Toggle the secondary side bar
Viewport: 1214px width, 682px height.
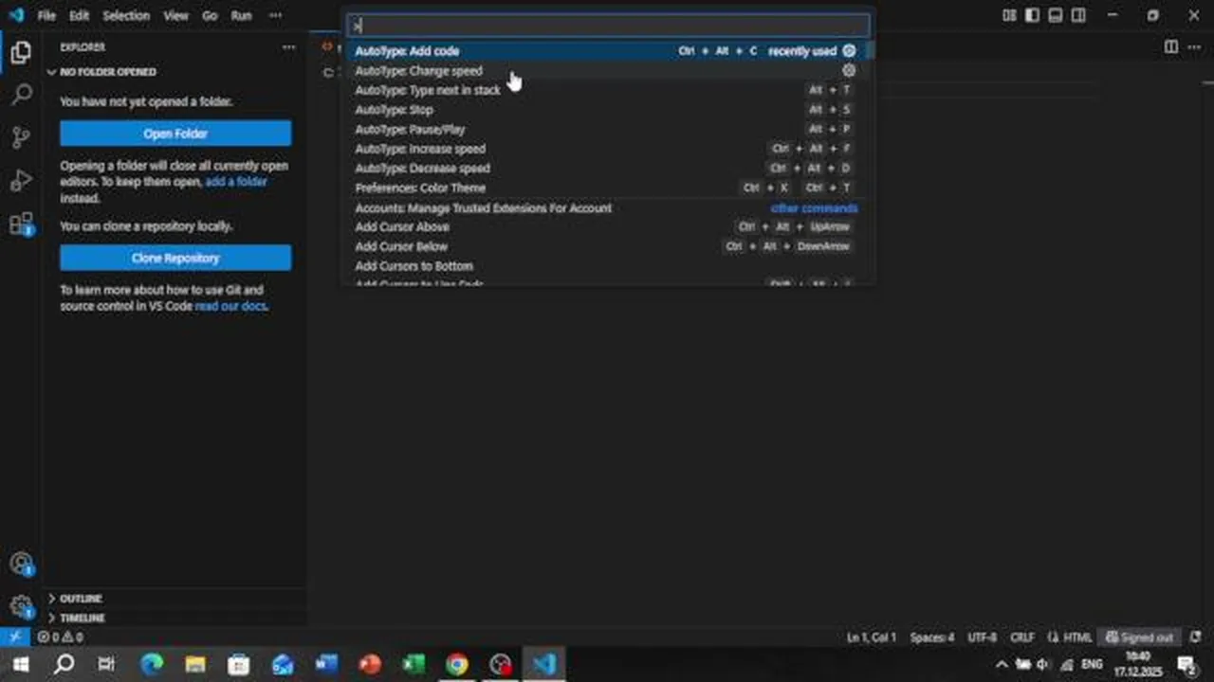pos(1078,15)
